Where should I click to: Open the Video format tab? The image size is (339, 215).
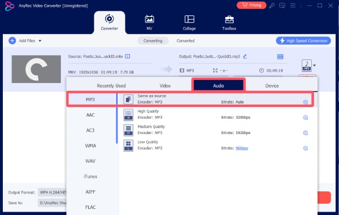click(165, 86)
